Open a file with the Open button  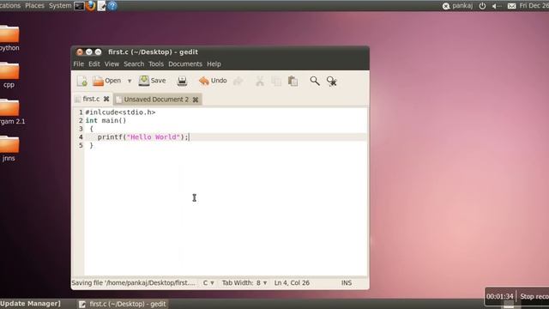click(106, 81)
